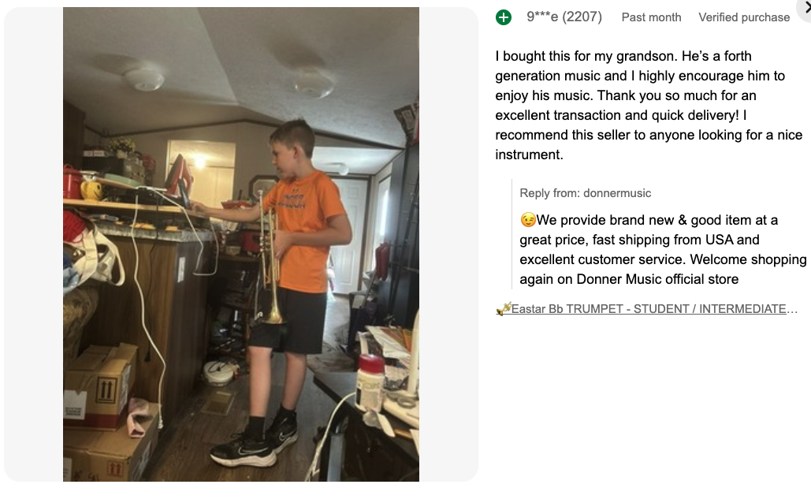Click the ellipsis ending the truncated item title

tap(793, 309)
